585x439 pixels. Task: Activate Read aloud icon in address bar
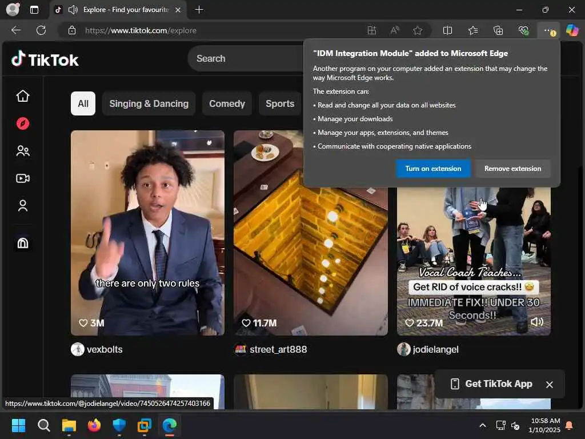click(x=395, y=30)
